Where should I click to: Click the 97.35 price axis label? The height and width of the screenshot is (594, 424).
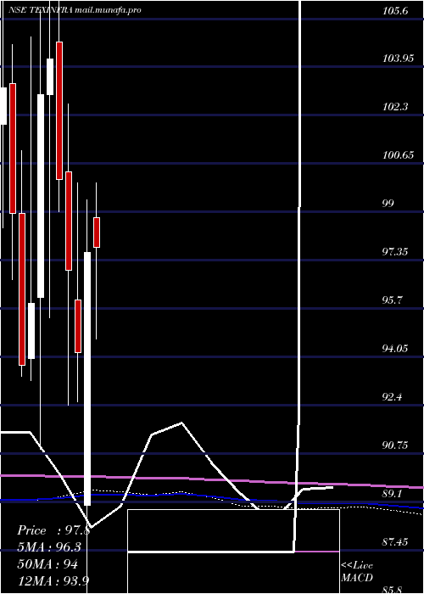pos(395,251)
